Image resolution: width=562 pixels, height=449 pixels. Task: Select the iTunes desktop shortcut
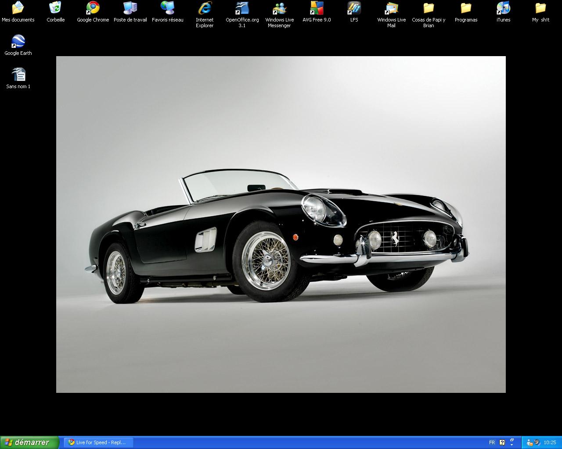coord(503,12)
